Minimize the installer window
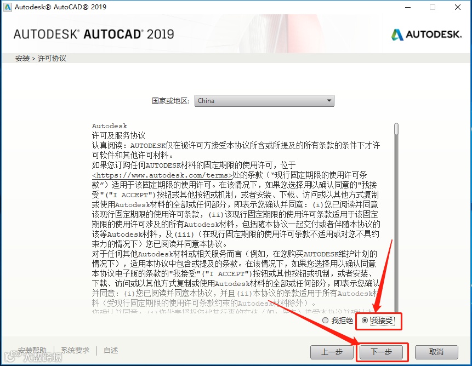Screen dimensions: 472x366 (x=408, y=7)
